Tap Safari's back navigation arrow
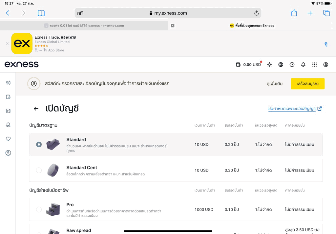Image resolution: width=336 pixels, height=234 pixels. (8, 13)
